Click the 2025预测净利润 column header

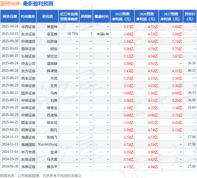pyautogui.click(x=122, y=16)
